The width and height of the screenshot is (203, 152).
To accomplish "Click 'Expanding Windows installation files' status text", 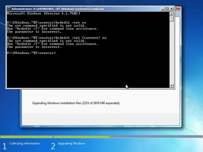I will (x=76, y=103).
